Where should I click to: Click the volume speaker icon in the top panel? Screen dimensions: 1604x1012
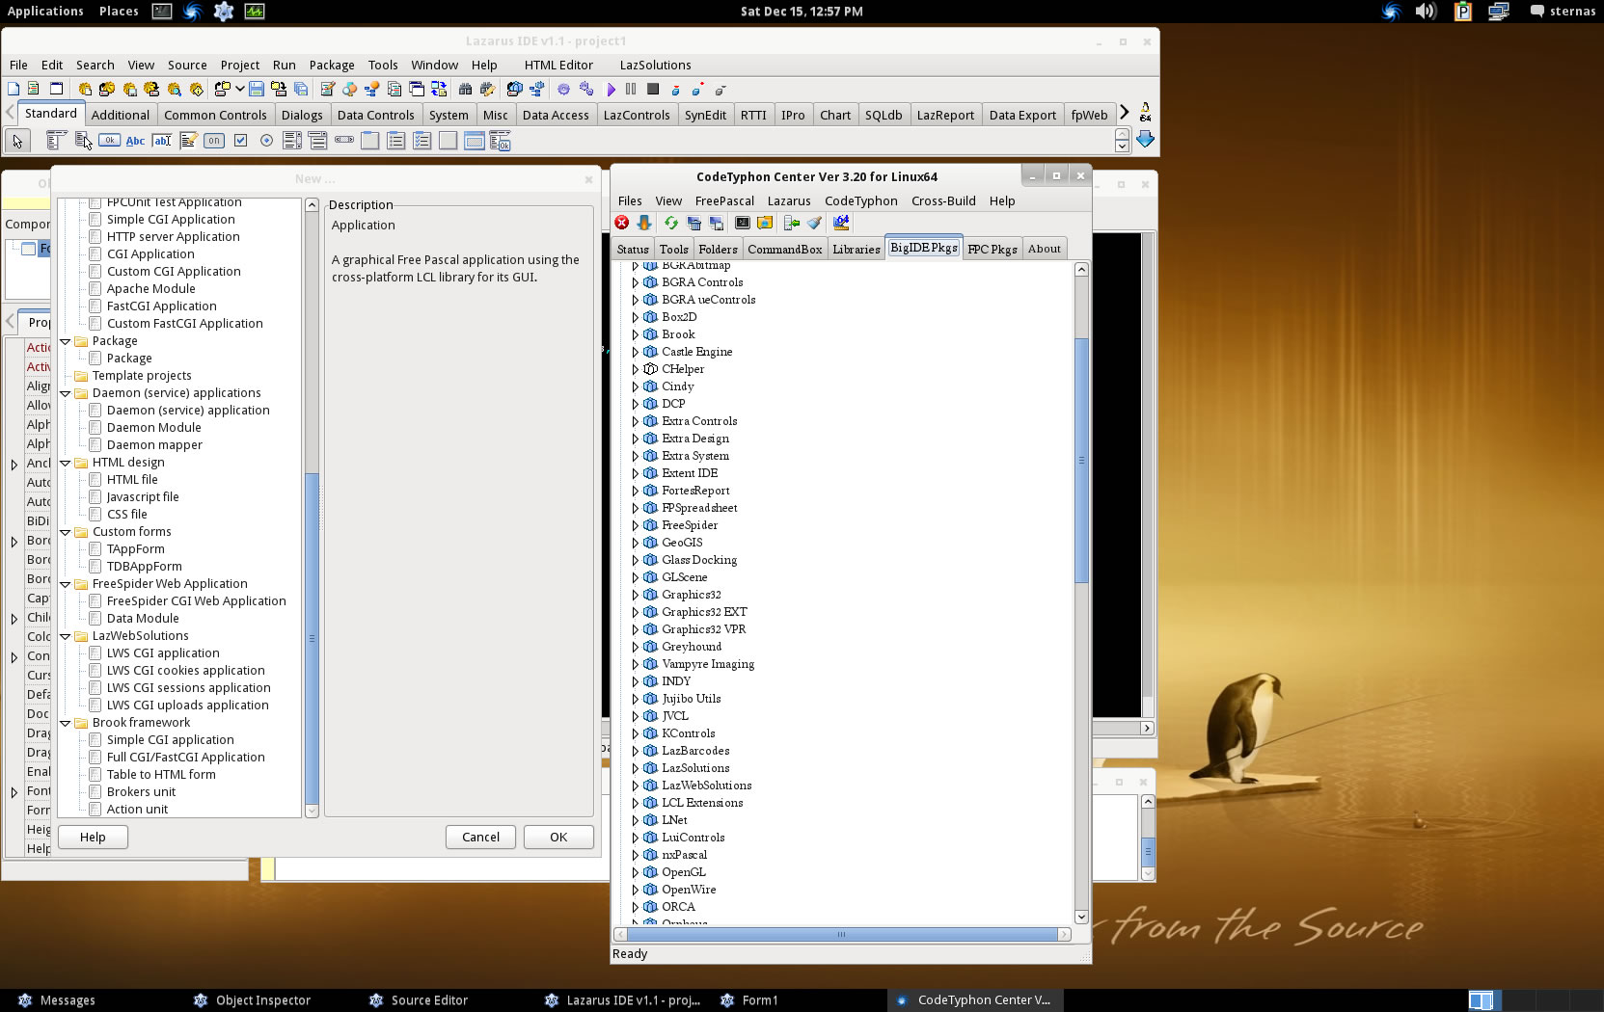1425,12
